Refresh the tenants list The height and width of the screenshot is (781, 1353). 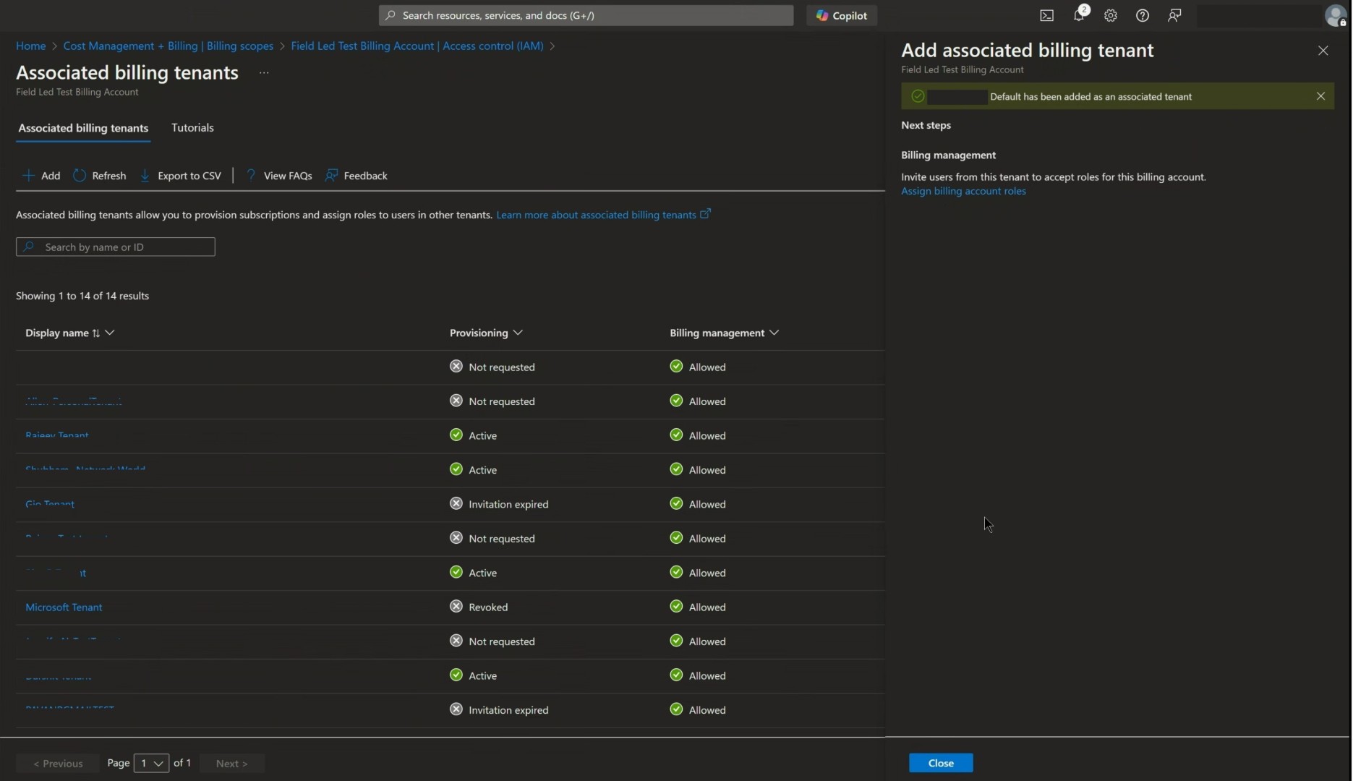pyautogui.click(x=100, y=176)
